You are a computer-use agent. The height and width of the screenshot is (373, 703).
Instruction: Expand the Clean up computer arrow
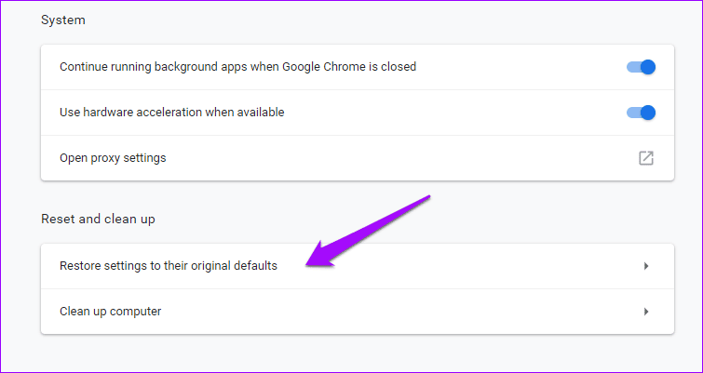[x=645, y=312]
